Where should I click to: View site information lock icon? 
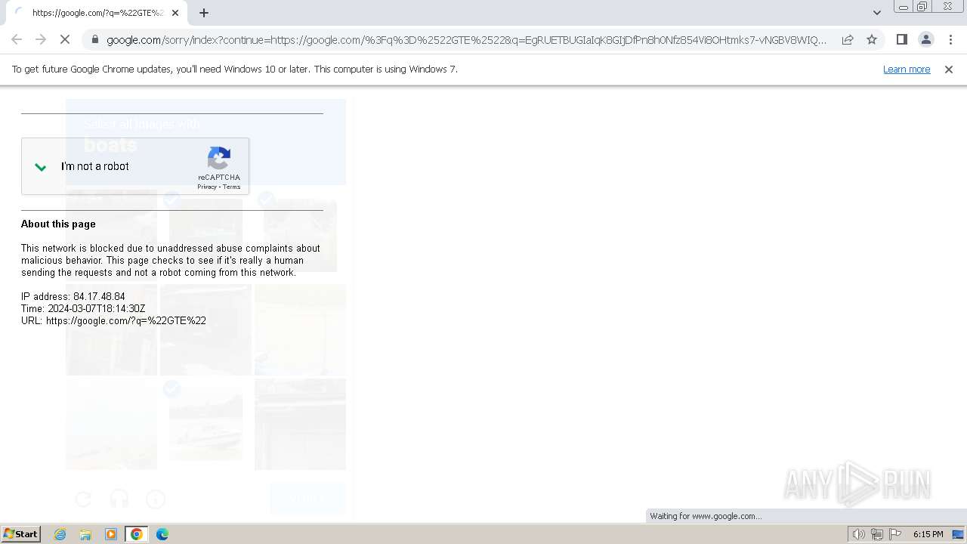click(94, 40)
